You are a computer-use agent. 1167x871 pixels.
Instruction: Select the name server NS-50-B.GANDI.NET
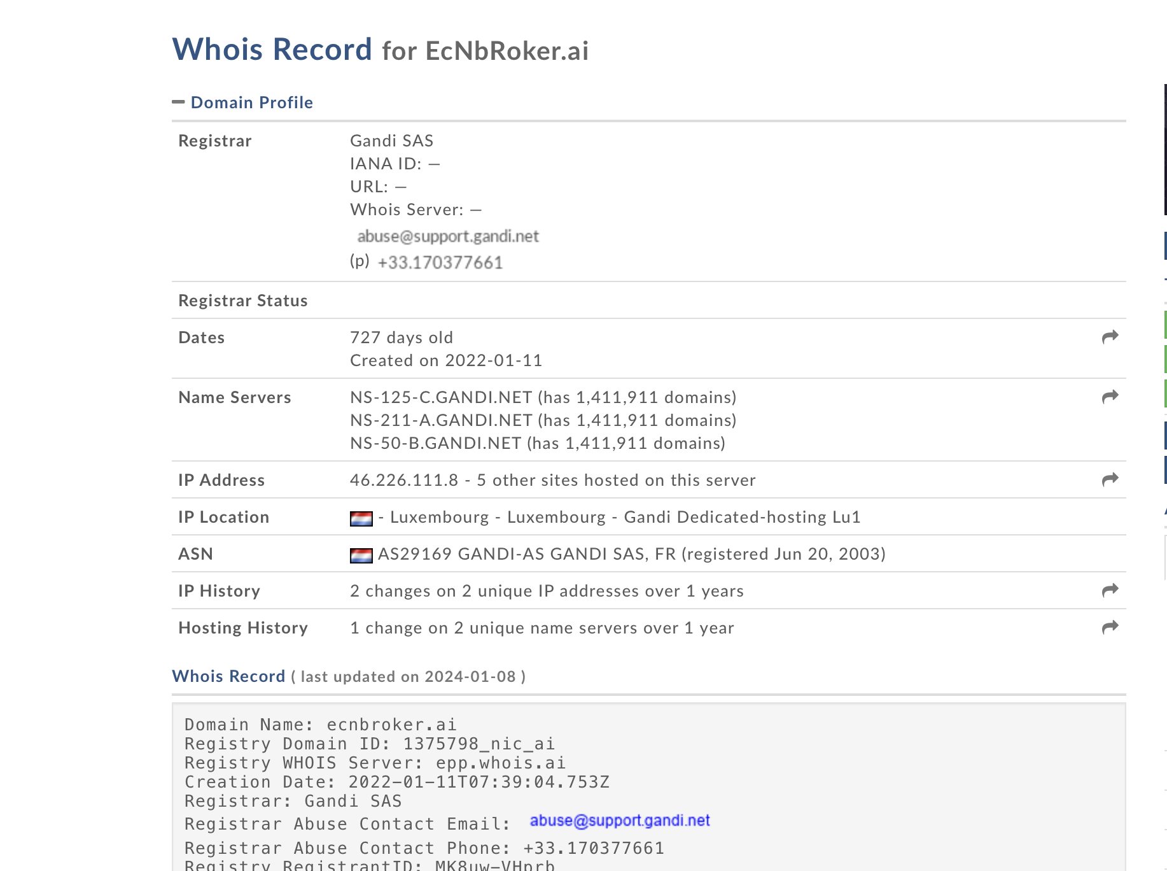click(436, 443)
